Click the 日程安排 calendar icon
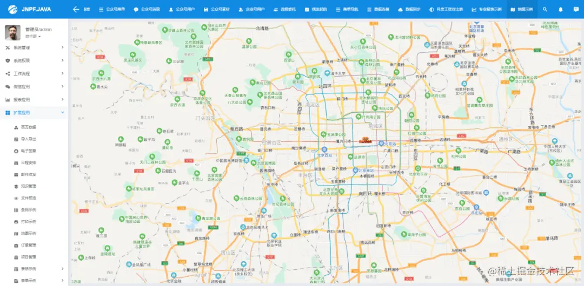Viewport: 584px width, 286px height. 16,162
